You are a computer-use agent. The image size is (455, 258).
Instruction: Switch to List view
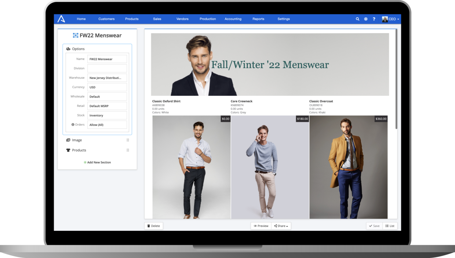[390, 226]
